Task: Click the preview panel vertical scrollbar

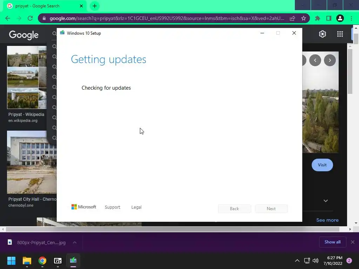Action: 350,71
